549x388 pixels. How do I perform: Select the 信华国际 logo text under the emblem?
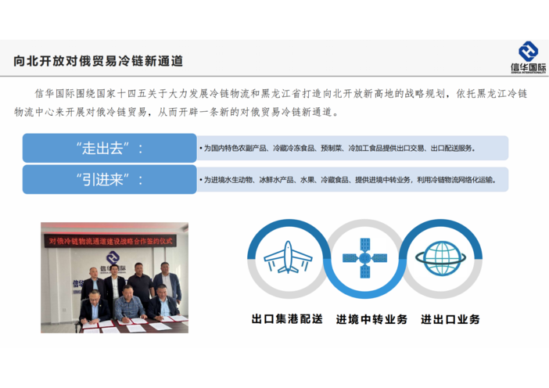(529, 67)
